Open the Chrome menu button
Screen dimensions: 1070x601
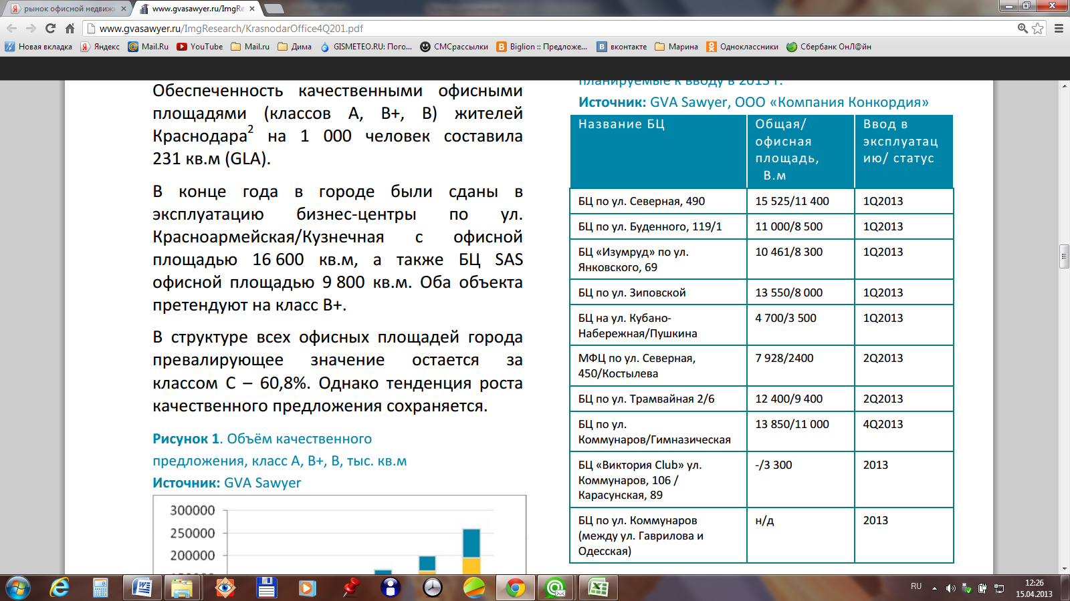1059,28
